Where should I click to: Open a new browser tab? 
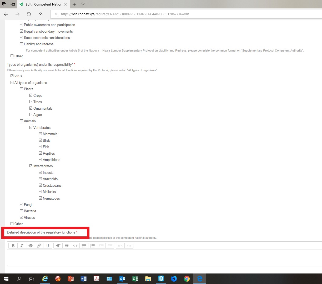click(x=74, y=4)
